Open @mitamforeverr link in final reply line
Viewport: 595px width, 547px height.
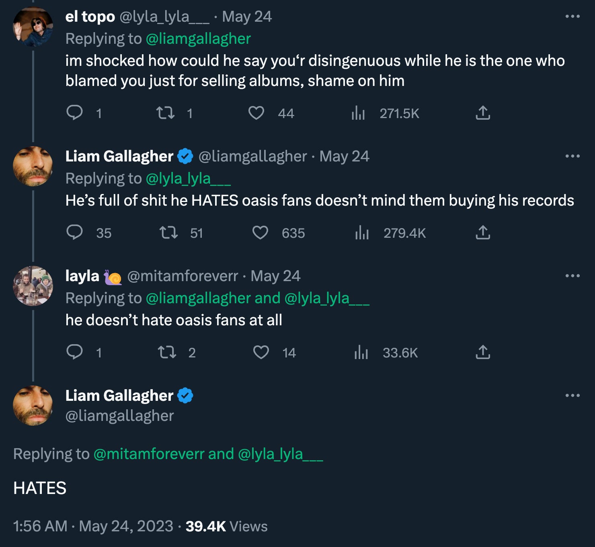149,454
